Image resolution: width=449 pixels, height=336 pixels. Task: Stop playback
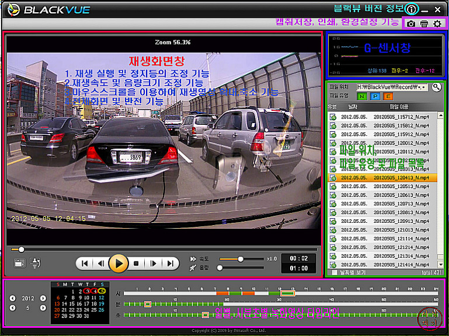pos(136,263)
